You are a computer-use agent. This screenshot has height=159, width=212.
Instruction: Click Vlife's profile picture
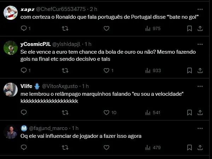[11, 90]
